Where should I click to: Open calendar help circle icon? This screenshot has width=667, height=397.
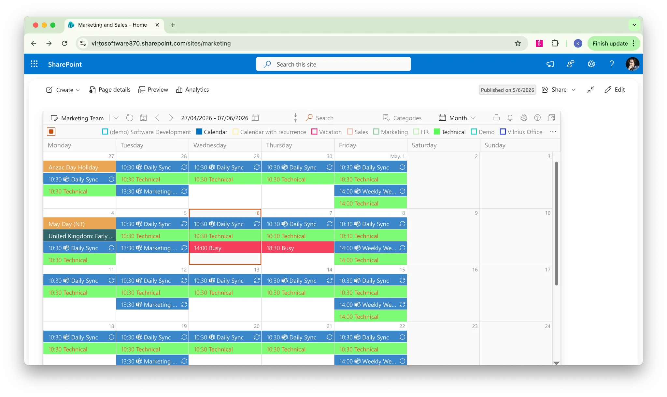click(x=537, y=118)
